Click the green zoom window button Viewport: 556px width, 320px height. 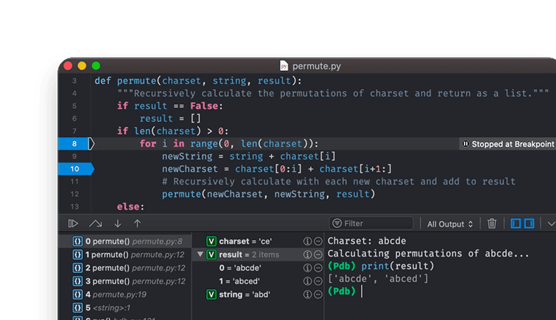pyautogui.click(x=96, y=66)
